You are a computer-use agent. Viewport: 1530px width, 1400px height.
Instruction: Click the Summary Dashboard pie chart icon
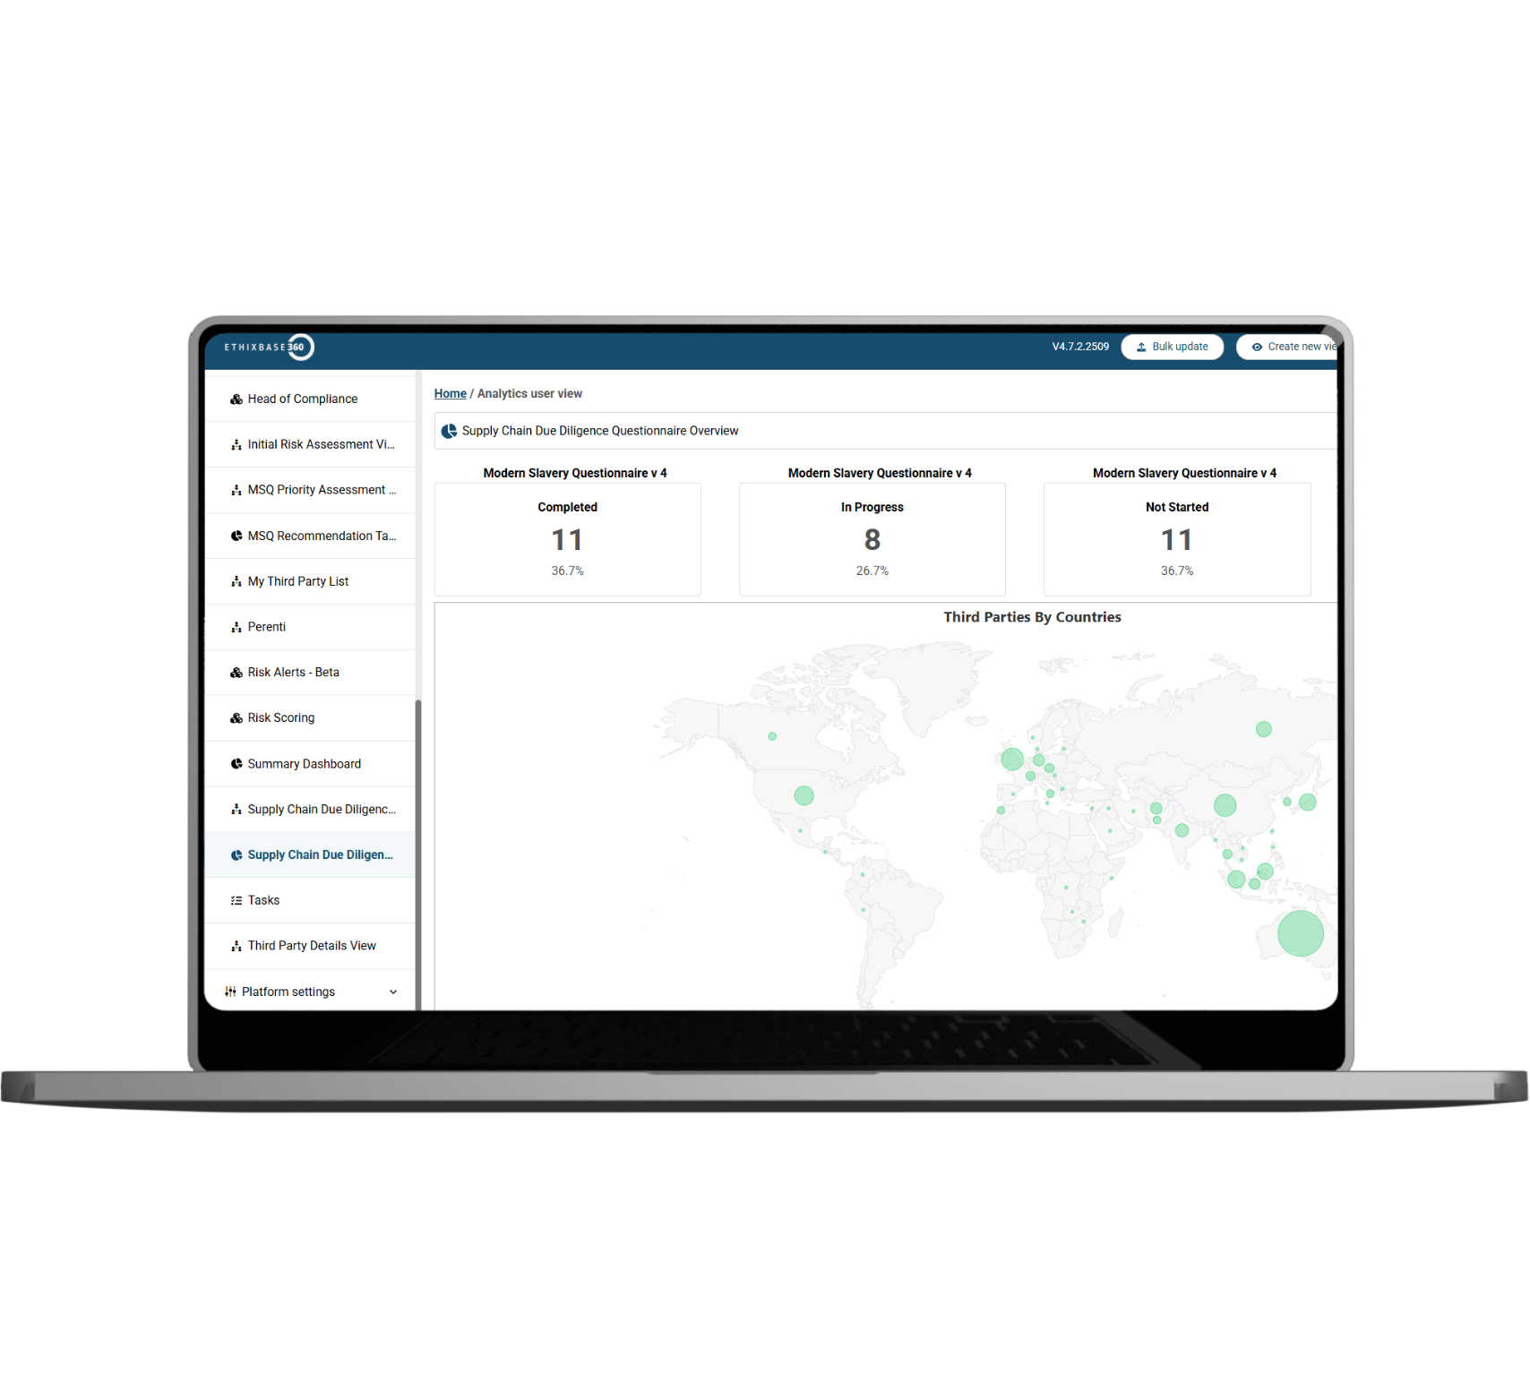[236, 763]
